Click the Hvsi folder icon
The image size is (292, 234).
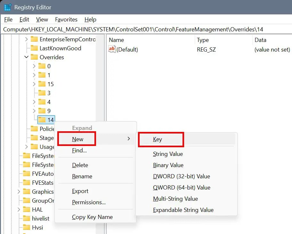click(x=27, y=227)
